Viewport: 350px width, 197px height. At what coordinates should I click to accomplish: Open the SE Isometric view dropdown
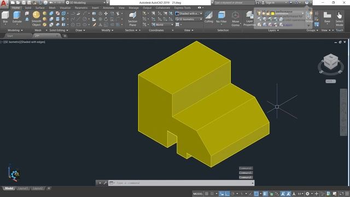click(x=189, y=19)
